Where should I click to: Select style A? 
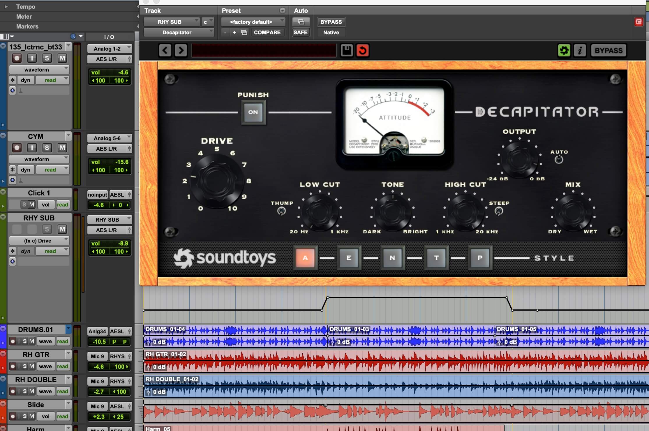(305, 258)
